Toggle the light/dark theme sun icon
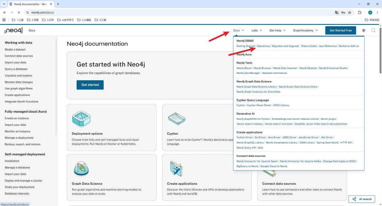This screenshot has width=382, height=206. (x=364, y=31)
